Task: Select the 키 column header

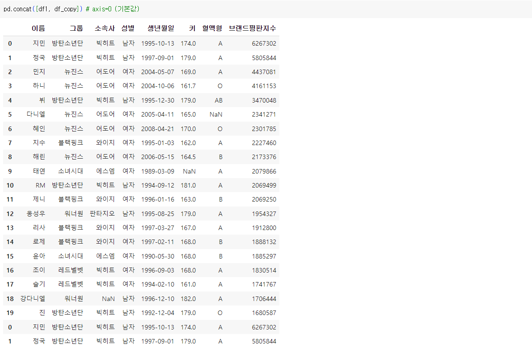Action: click(193, 28)
